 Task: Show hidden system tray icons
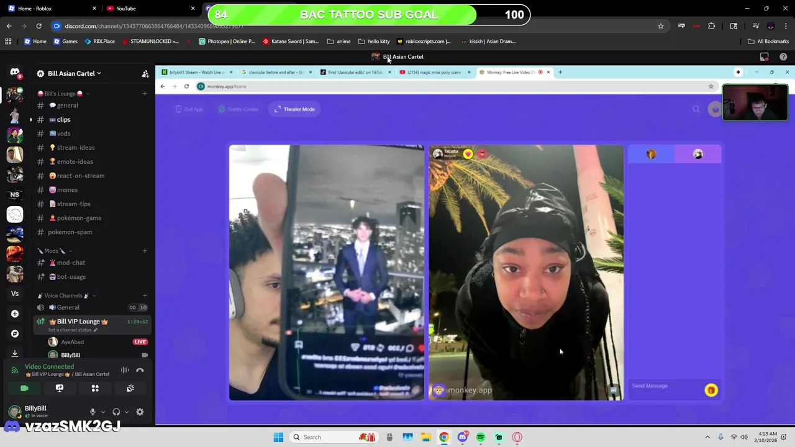pyautogui.click(x=707, y=437)
